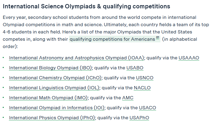Click the phrase 'qualify via the' before USACO
The height and width of the screenshot is (126, 213).
[x=122, y=108]
